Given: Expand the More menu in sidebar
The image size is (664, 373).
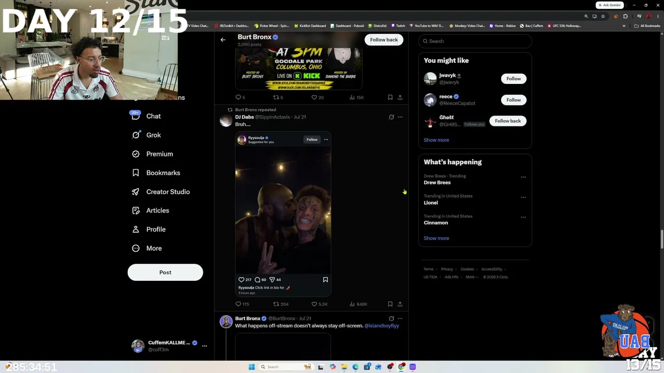Looking at the screenshot, I should pos(146,248).
